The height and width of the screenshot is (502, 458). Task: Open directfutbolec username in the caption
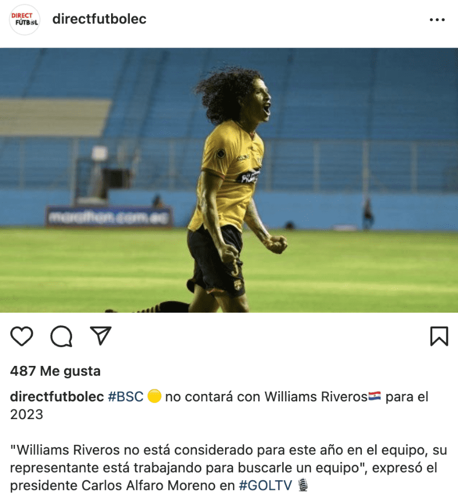click(x=57, y=397)
